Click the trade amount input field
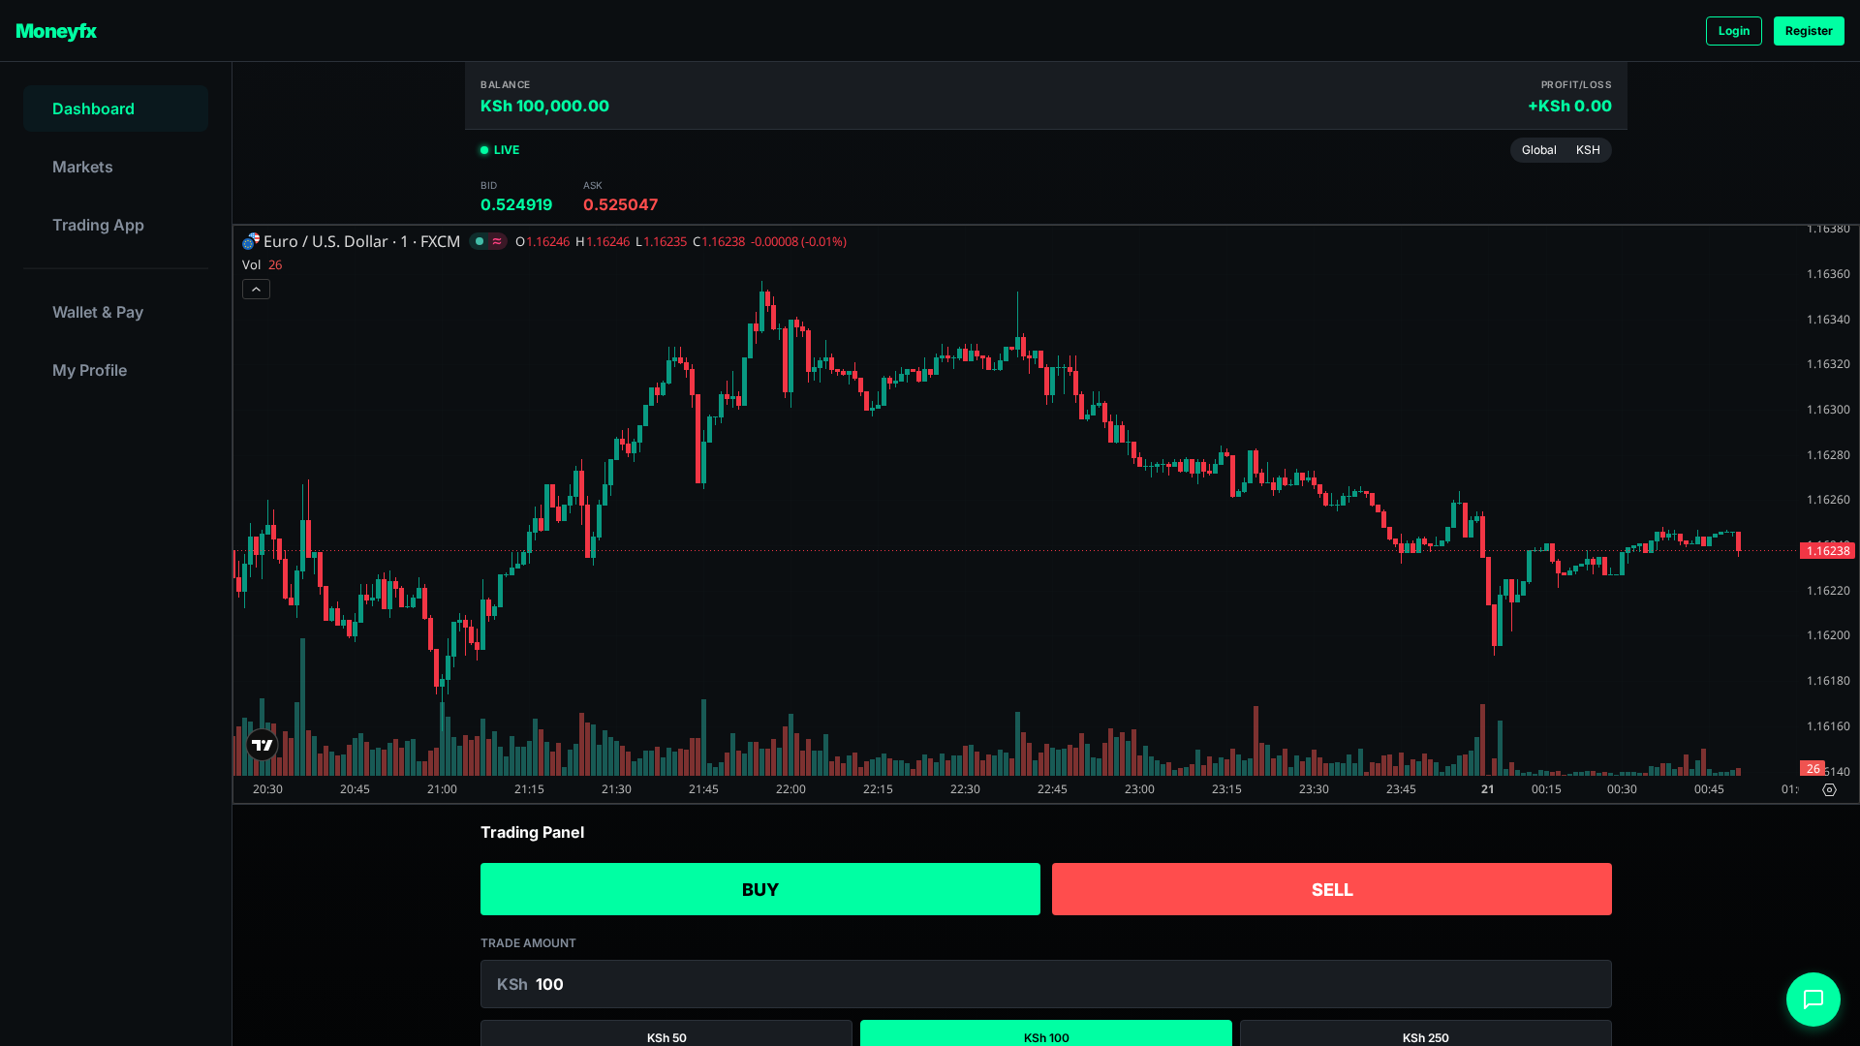1860x1046 pixels. (x=1046, y=984)
